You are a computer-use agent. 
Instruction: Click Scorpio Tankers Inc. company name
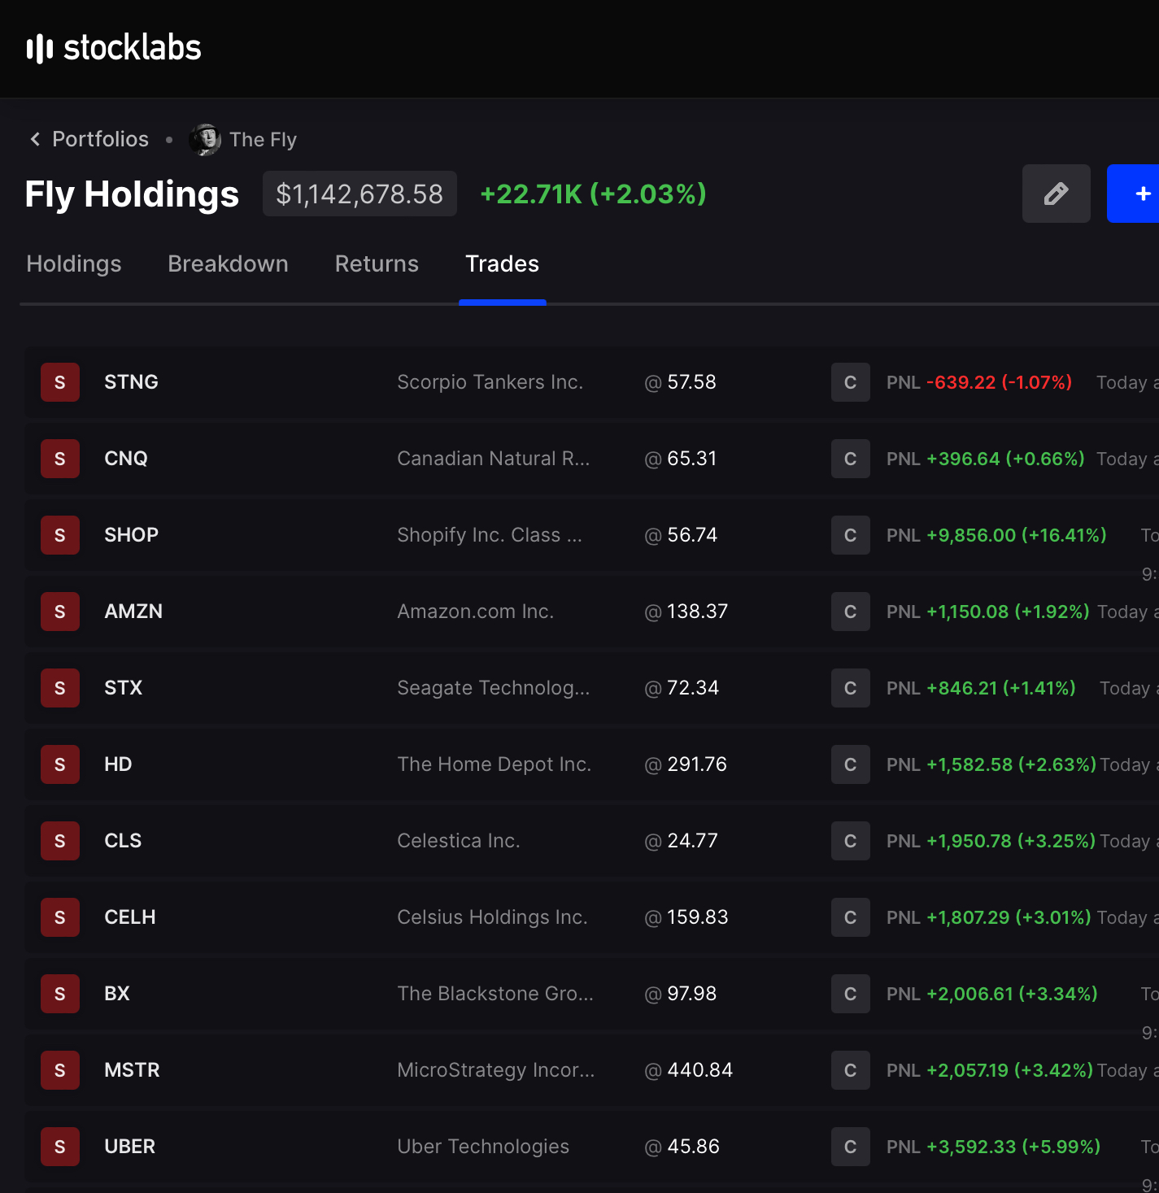click(490, 382)
